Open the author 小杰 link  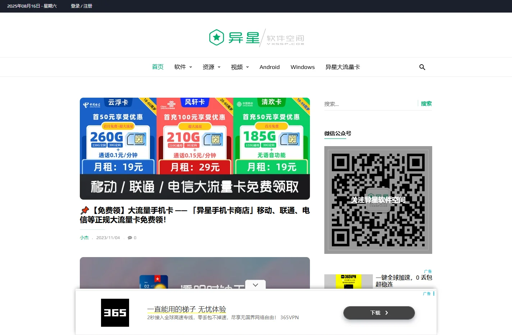[x=84, y=238]
